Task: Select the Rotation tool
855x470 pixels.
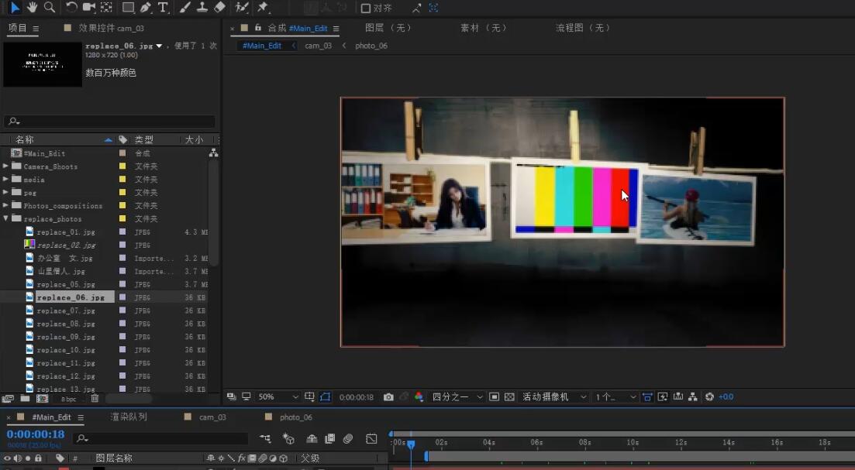Action: click(71, 7)
